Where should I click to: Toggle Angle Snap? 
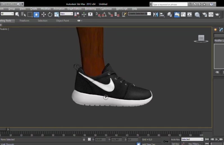(x=104, y=14)
